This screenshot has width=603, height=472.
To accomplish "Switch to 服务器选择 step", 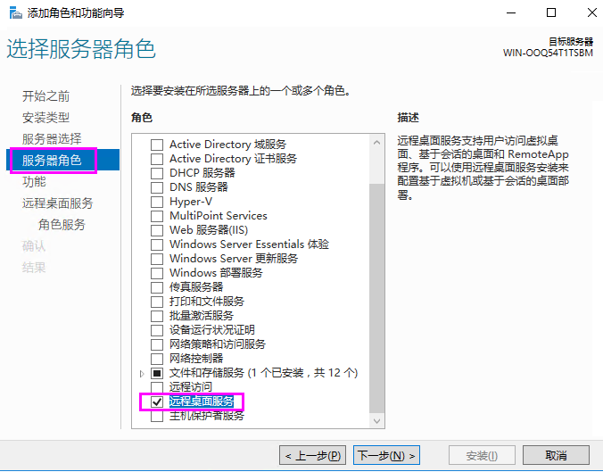I will pyautogui.click(x=52, y=139).
